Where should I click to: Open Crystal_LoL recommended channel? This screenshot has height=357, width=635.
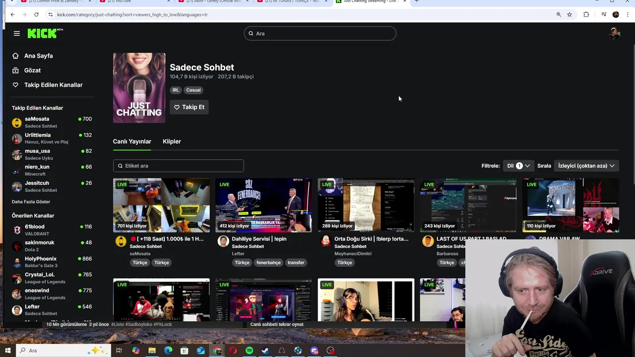pos(52,278)
